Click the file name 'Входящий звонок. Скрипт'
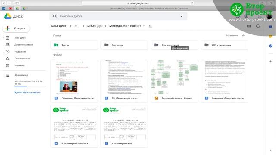The width and height of the screenshot is (276, 155). (177, 98)
